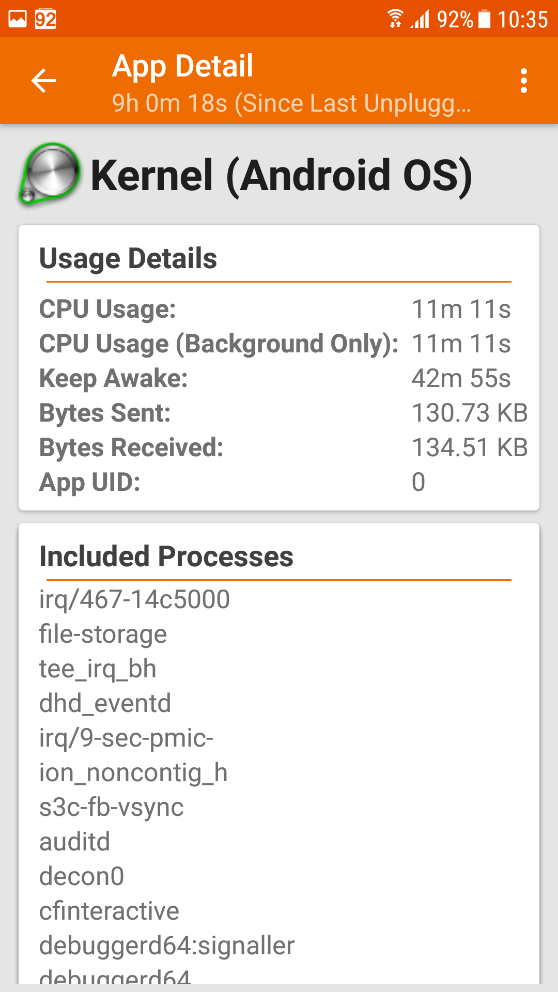Viewport: 558px width, 992px height.
Task: Tap the Wi-Fi status icon
Action: (395, 19)
